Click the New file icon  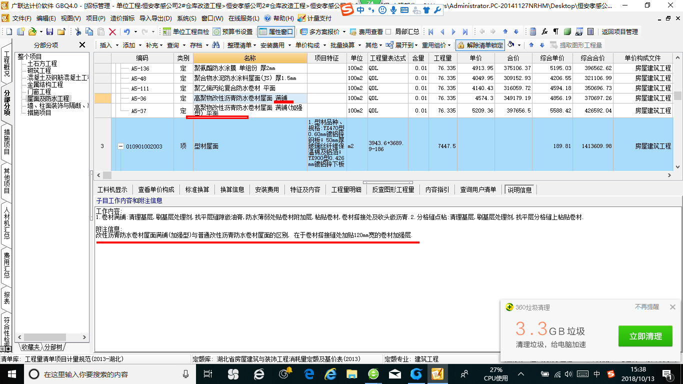pyautogui.click(x=9, y=31)
